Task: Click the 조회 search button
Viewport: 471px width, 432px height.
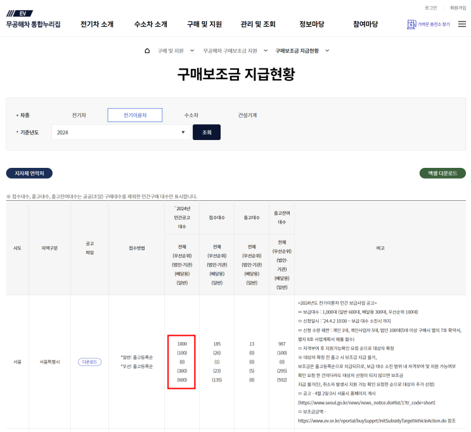Action: (207, 132)
